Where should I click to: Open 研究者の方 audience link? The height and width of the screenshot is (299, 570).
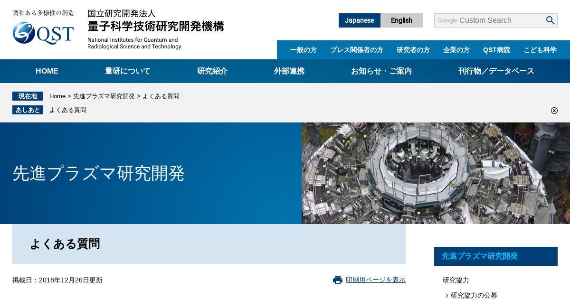[x=413, y=50]
